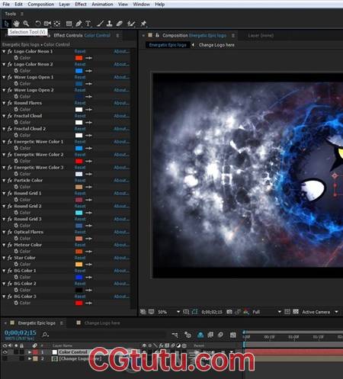Image resolution: width=343 pixels, height=379 pixels.
Task: Click the motion blur enable icon
Action: pos(220,335)
